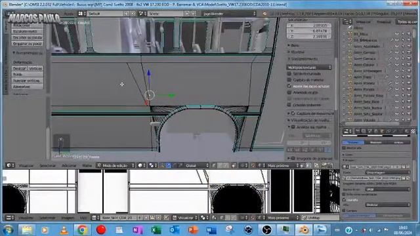Click the UVMap checker icon in UV header

304,218
